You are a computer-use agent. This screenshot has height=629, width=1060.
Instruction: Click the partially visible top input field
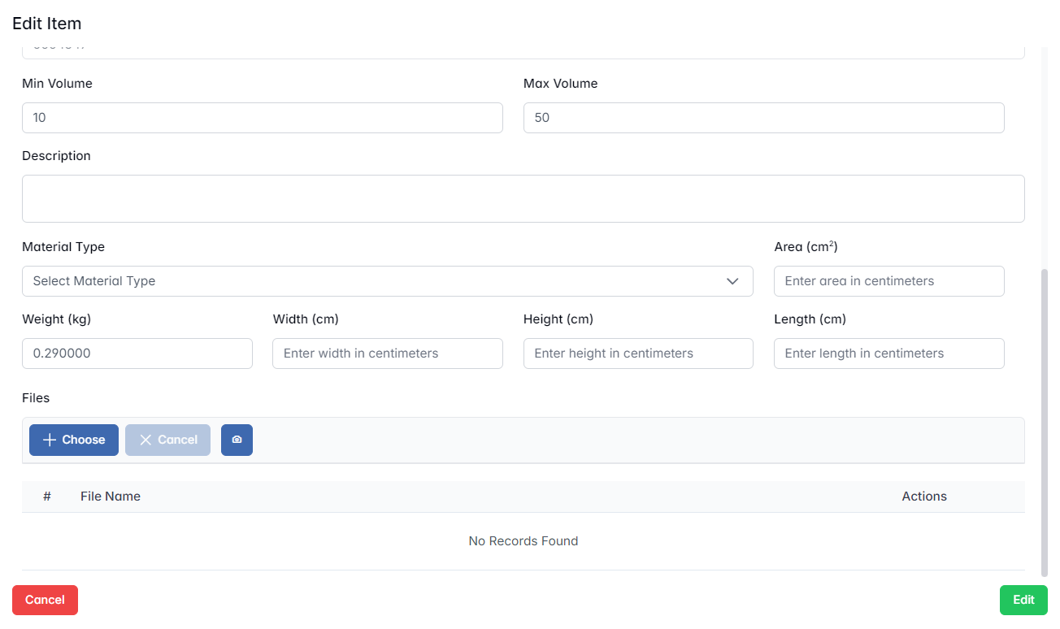click(523, 50)
